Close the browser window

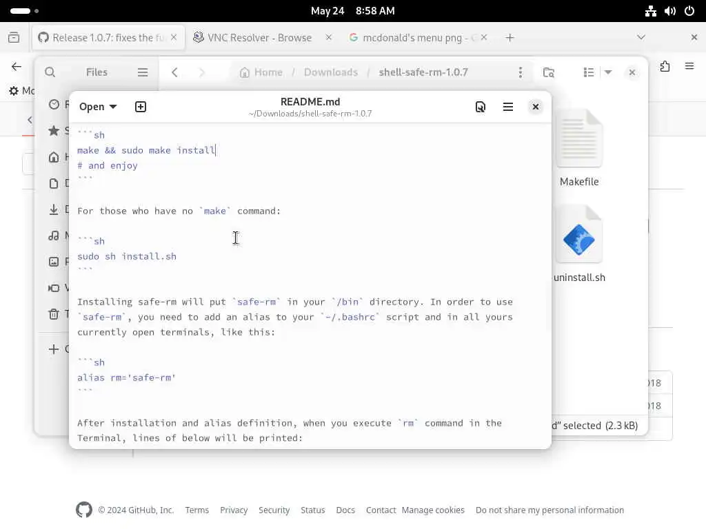[x=694, y=37]
